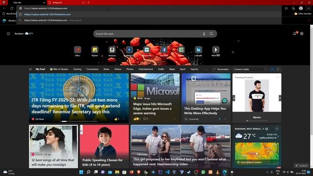Open page settings gear icon
The height and width of the screenshot is (176, 313).
(302, 34)
